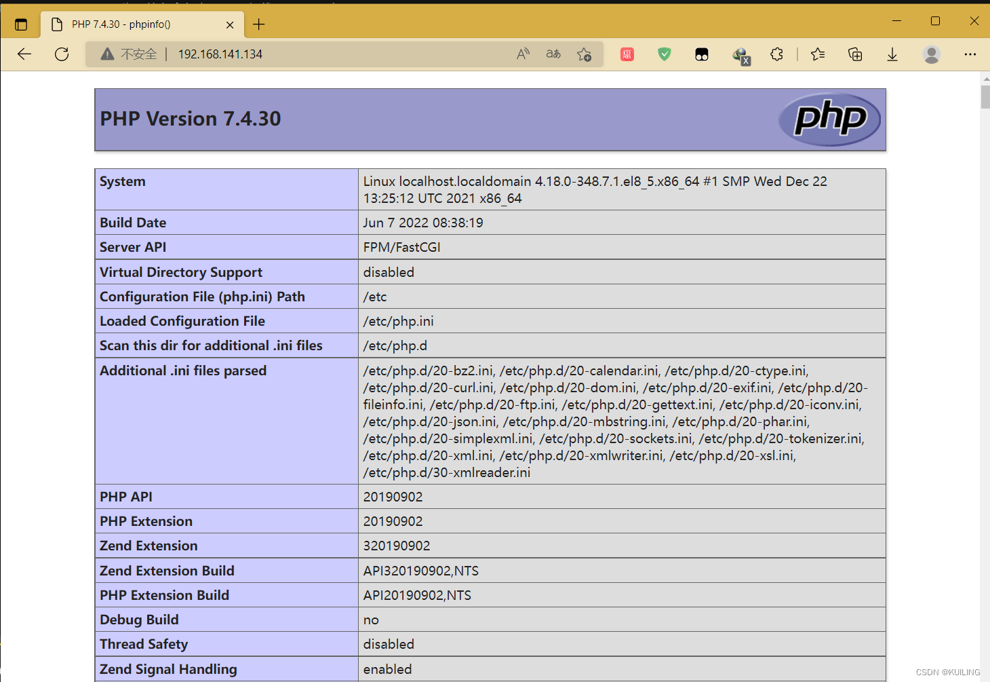
Task: Select the 'PHP Version 7.4.30' heading
Action: [x=191, y=119]
